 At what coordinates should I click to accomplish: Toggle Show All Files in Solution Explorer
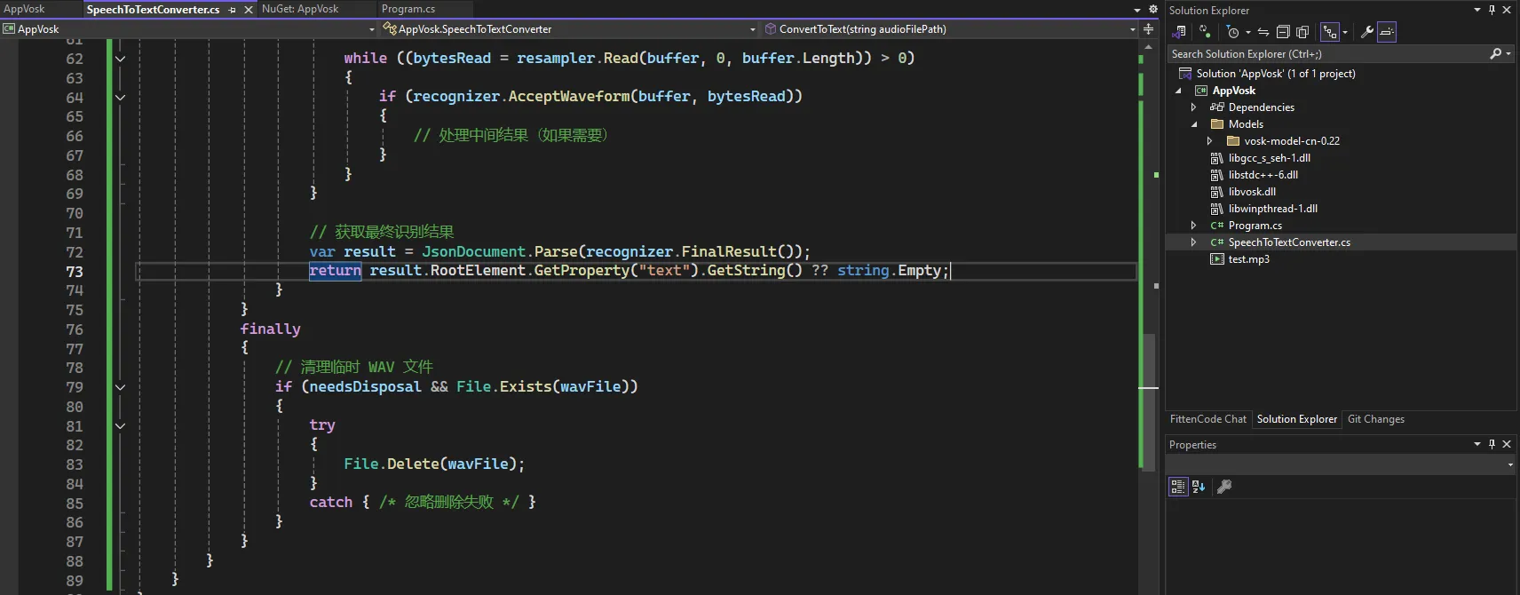(x=1302, y=32)
